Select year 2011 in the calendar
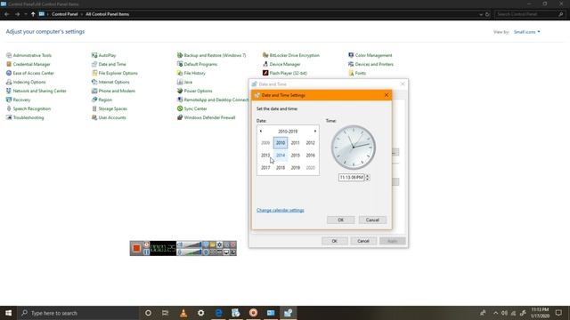The width and height of the screenshot is (570, 320). point(295,143)
